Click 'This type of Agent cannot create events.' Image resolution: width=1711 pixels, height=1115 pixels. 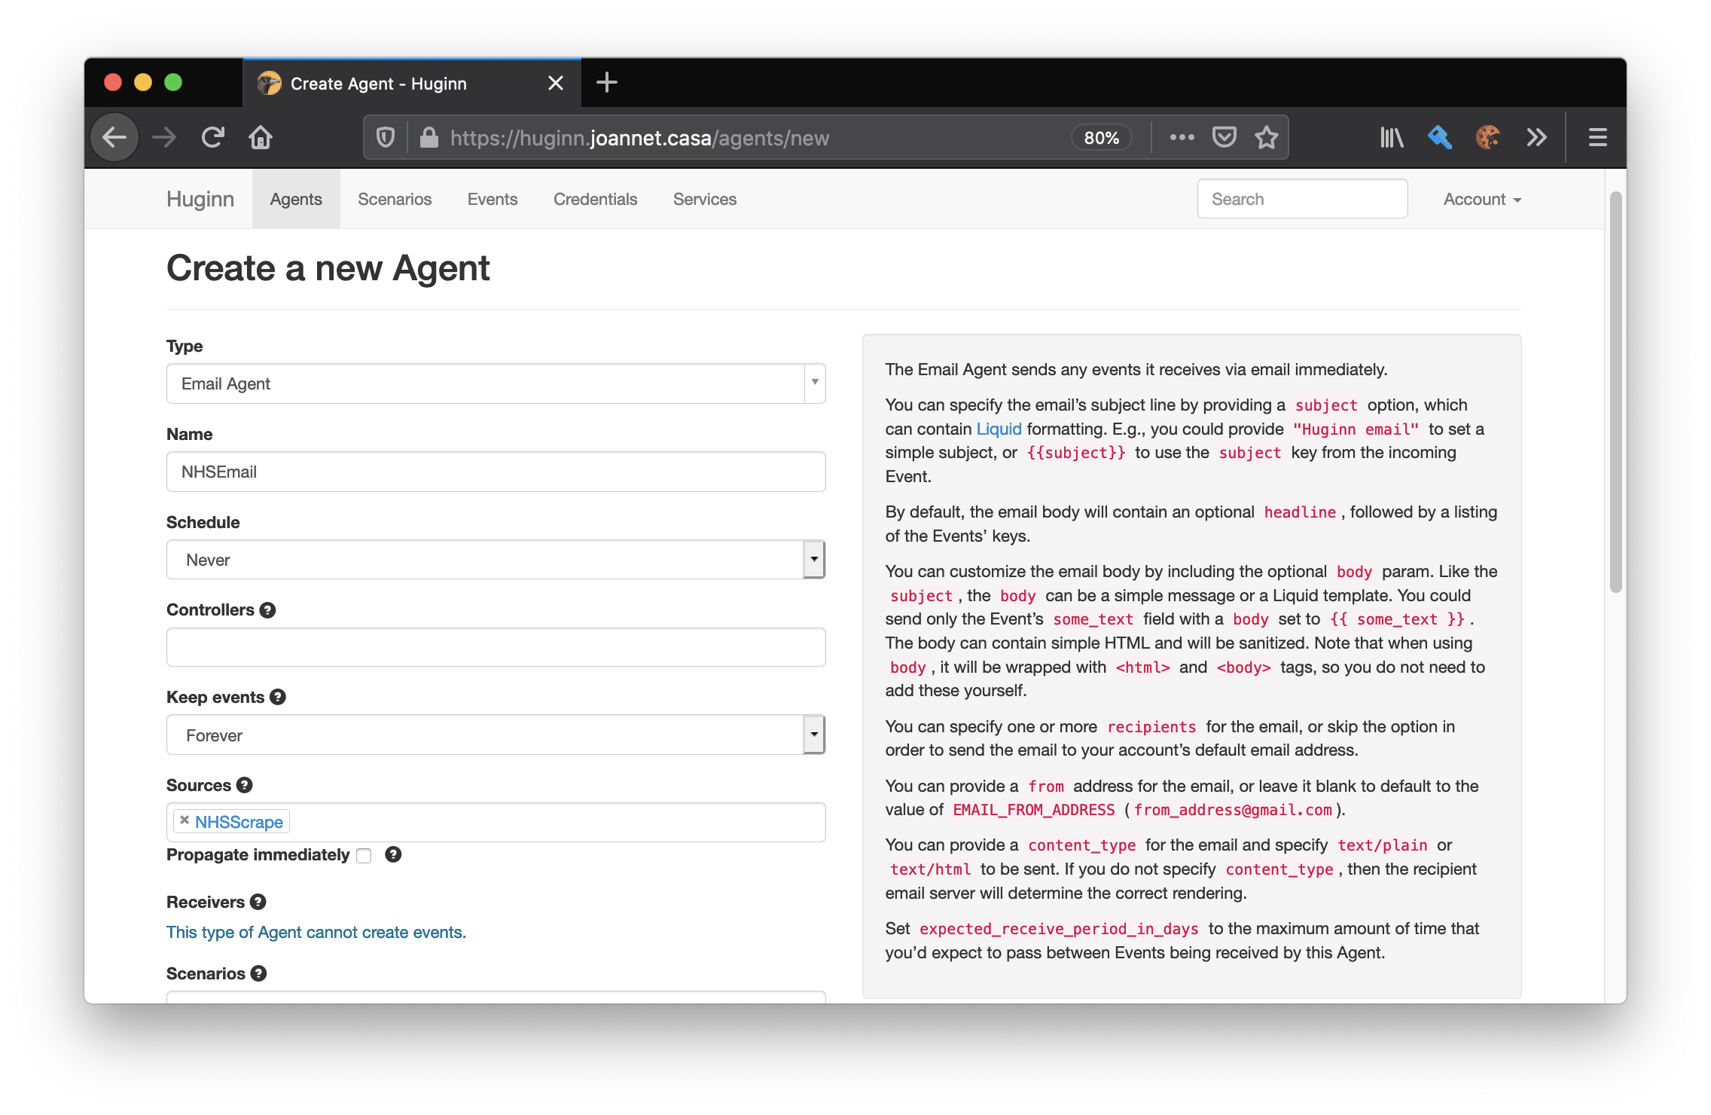(x=316, y=932)
